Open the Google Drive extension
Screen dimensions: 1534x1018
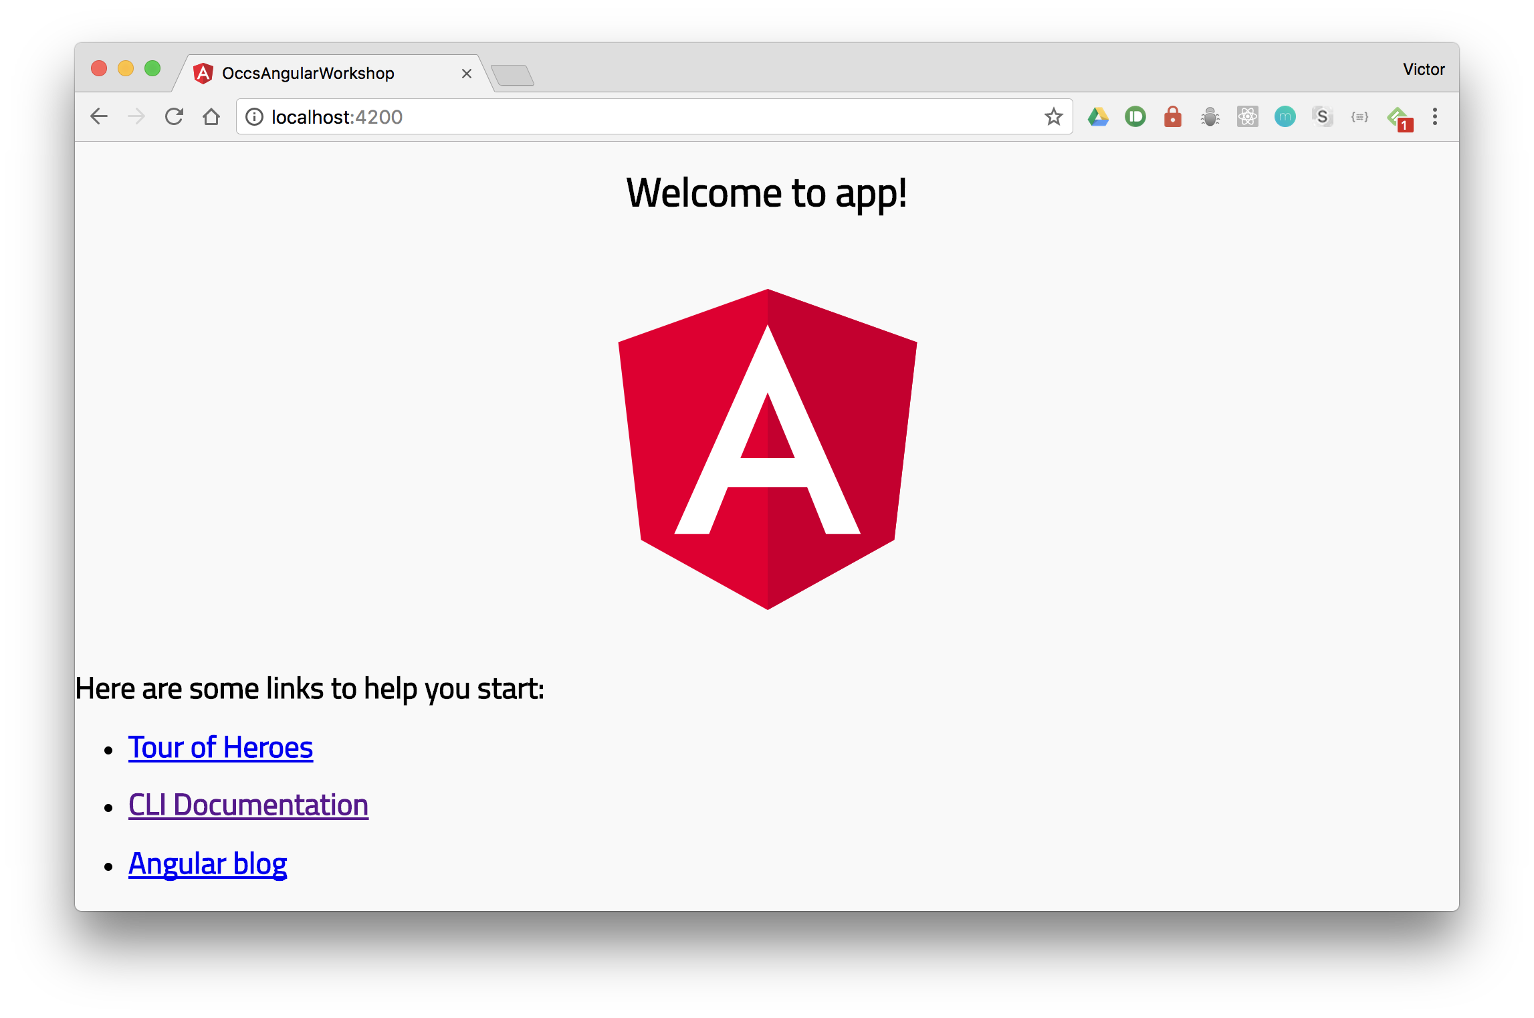pyautogui.click(x=1098, y=117)
